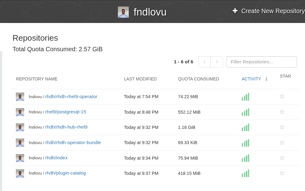Click activity bars icon for rhdh/rhdh-hub-rhel9
Screen dimensions: 305x191
(245, 127)
